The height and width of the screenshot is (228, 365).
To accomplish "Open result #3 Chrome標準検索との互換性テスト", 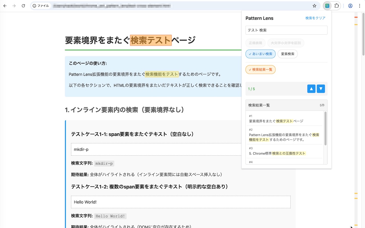I will (285, 151).
